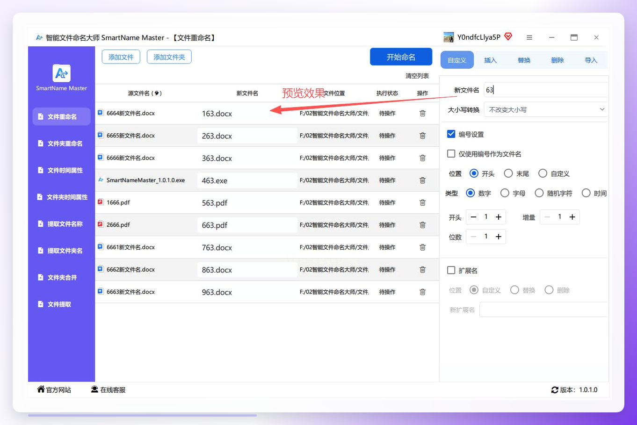Open 提取文件夹名 in the sidebar
The height and width of the screenshot is (425, 637).
pyautogui.click(x=61, y=251)
